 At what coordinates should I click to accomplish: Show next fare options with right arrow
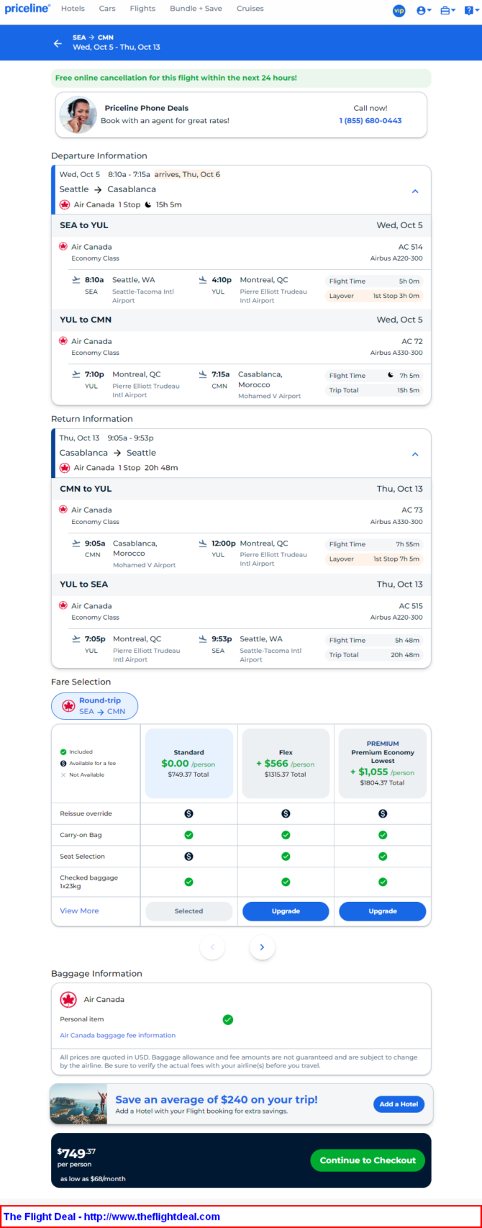(262, 947)
